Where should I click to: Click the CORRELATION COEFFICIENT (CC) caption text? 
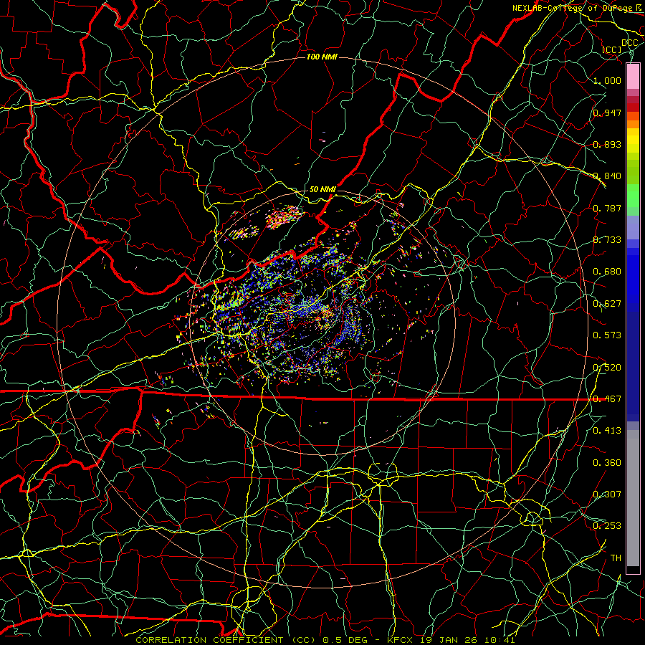(226, 640)
